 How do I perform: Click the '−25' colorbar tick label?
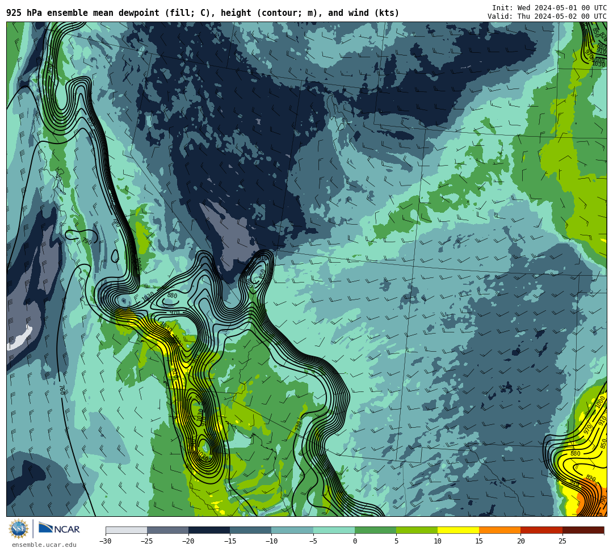147,541
